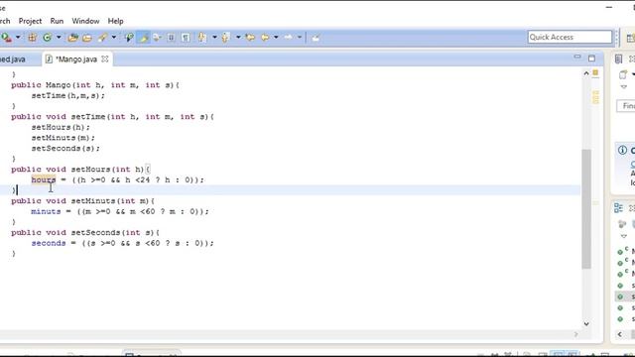Click the 'seconds' variable in setSeconds

coord(49,243)
